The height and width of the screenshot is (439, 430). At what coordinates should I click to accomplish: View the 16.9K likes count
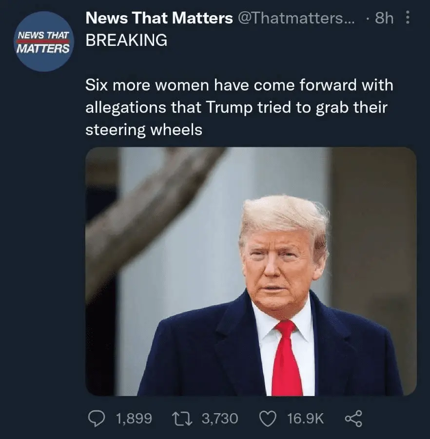pyautogui.click(x=305, y=418)
